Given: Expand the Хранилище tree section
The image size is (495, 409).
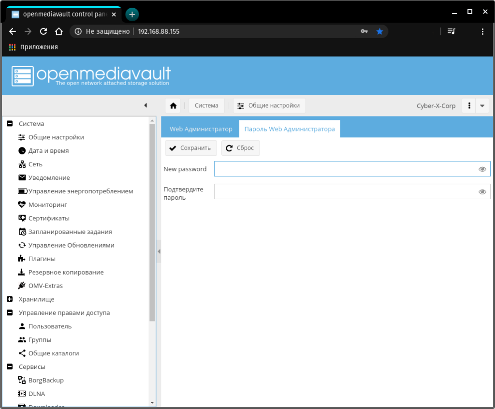Looking at the screenshot, I should 10,299.
